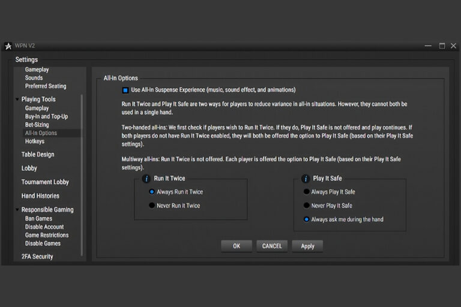
Task: Click the CANCEL button
Action: 272,246
